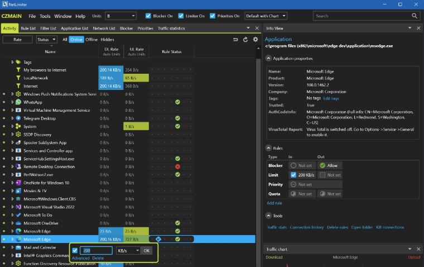Click the red blocked status icon for Remote Desktop
This screenshot has width=424, height=267.
[177, 166]
